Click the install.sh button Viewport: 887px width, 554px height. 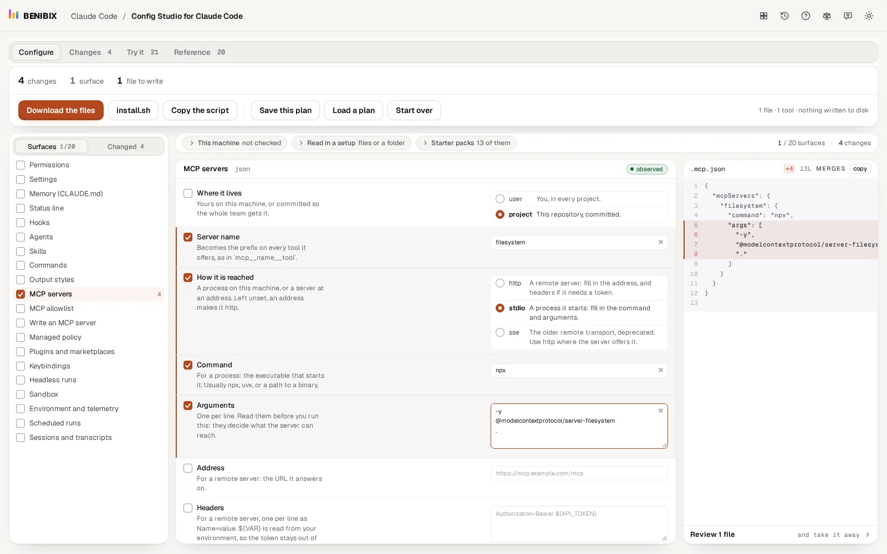pos(133,110)
